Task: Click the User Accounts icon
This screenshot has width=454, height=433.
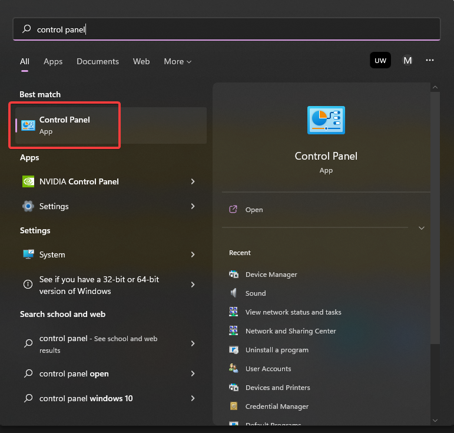Action: click(x=233, y=368)
